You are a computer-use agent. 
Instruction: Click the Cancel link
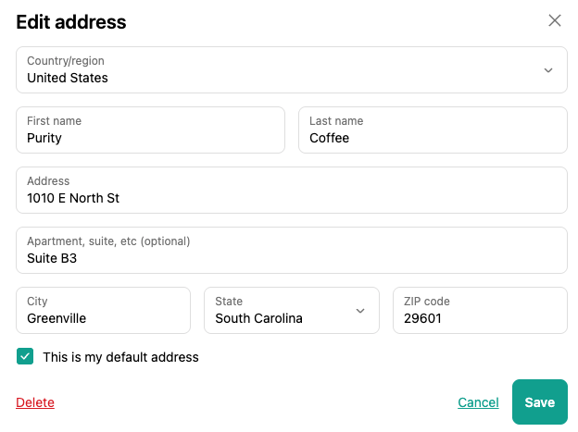point(478,402)
